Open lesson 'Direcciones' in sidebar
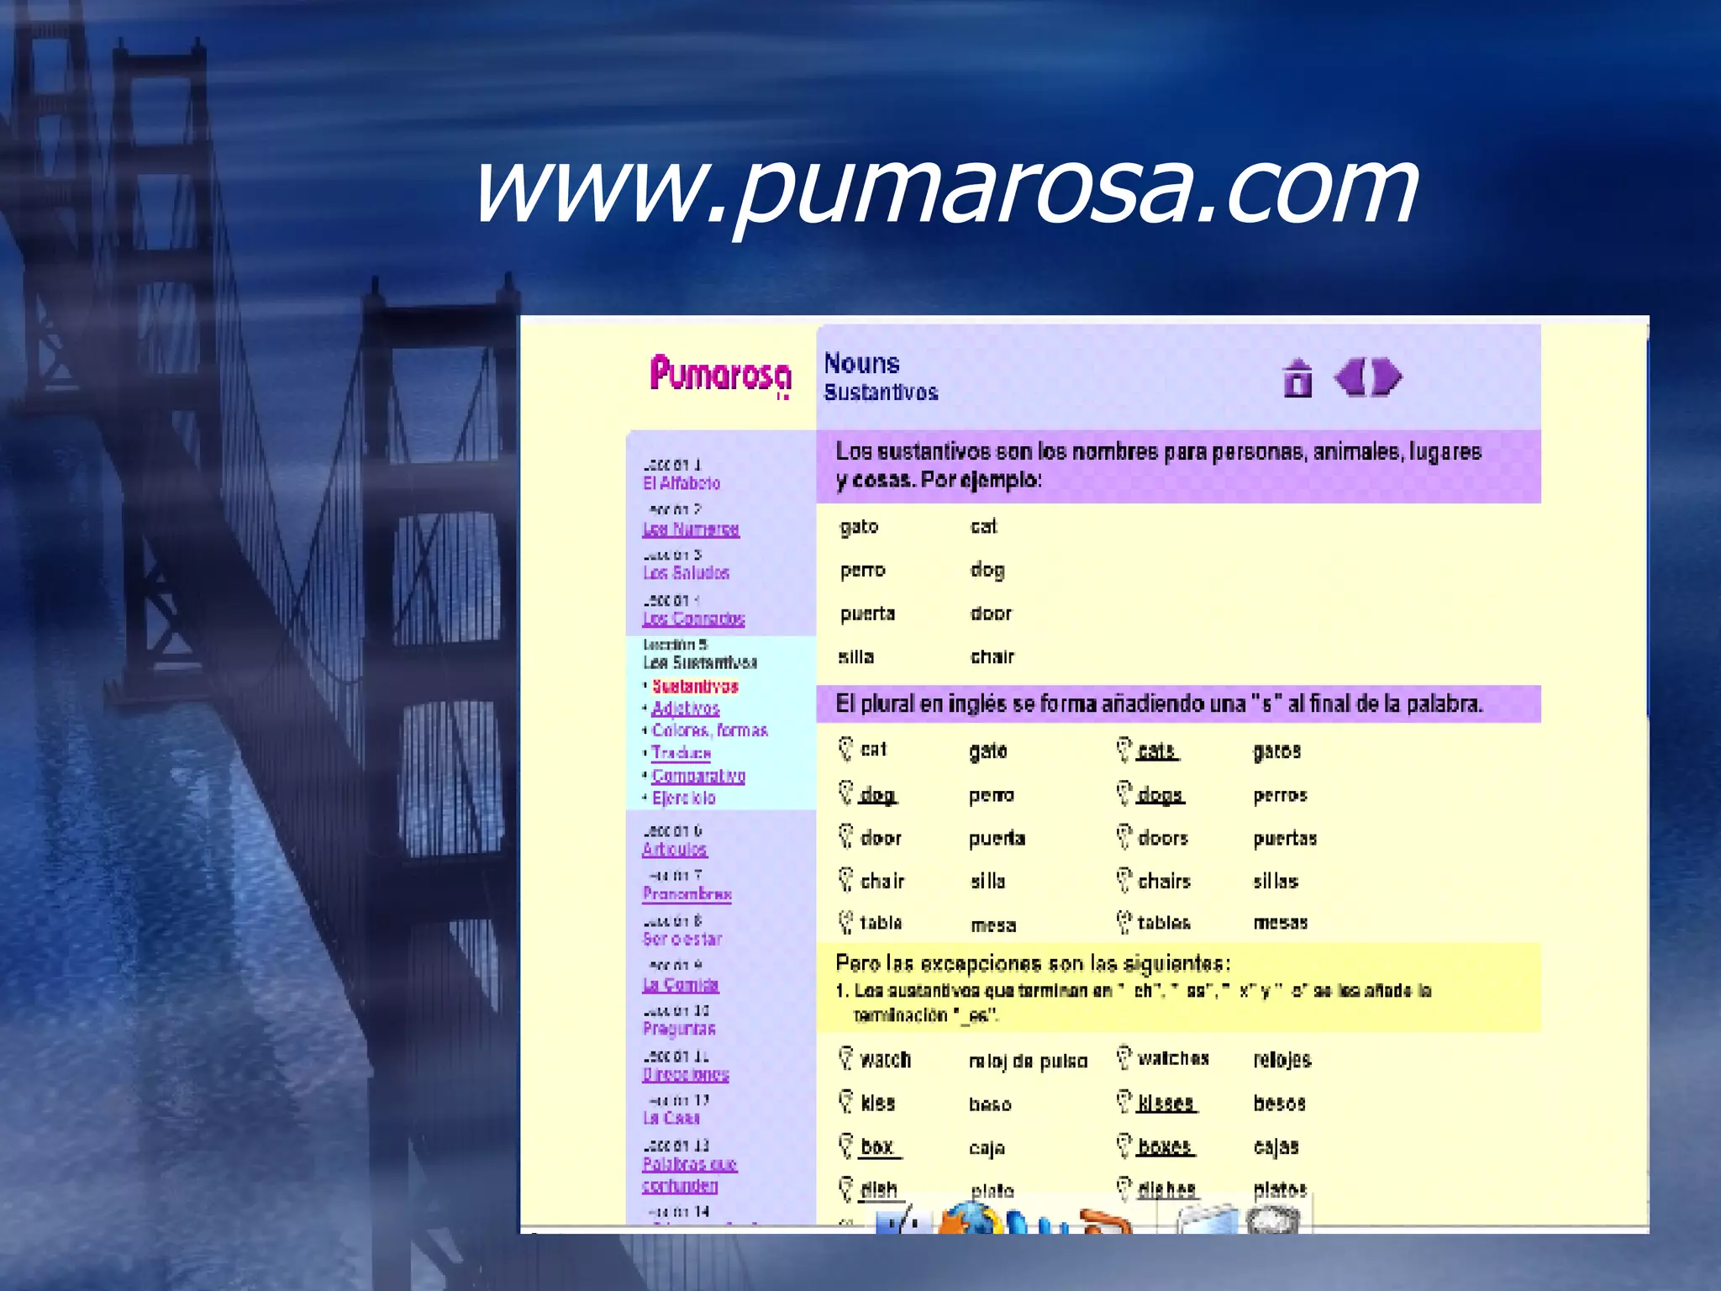1721x1291 pixels. [686, 1074]
